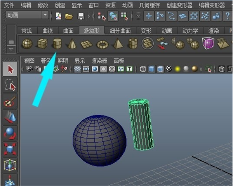Open the 动画 menu set dropdown

coord(45,15)
